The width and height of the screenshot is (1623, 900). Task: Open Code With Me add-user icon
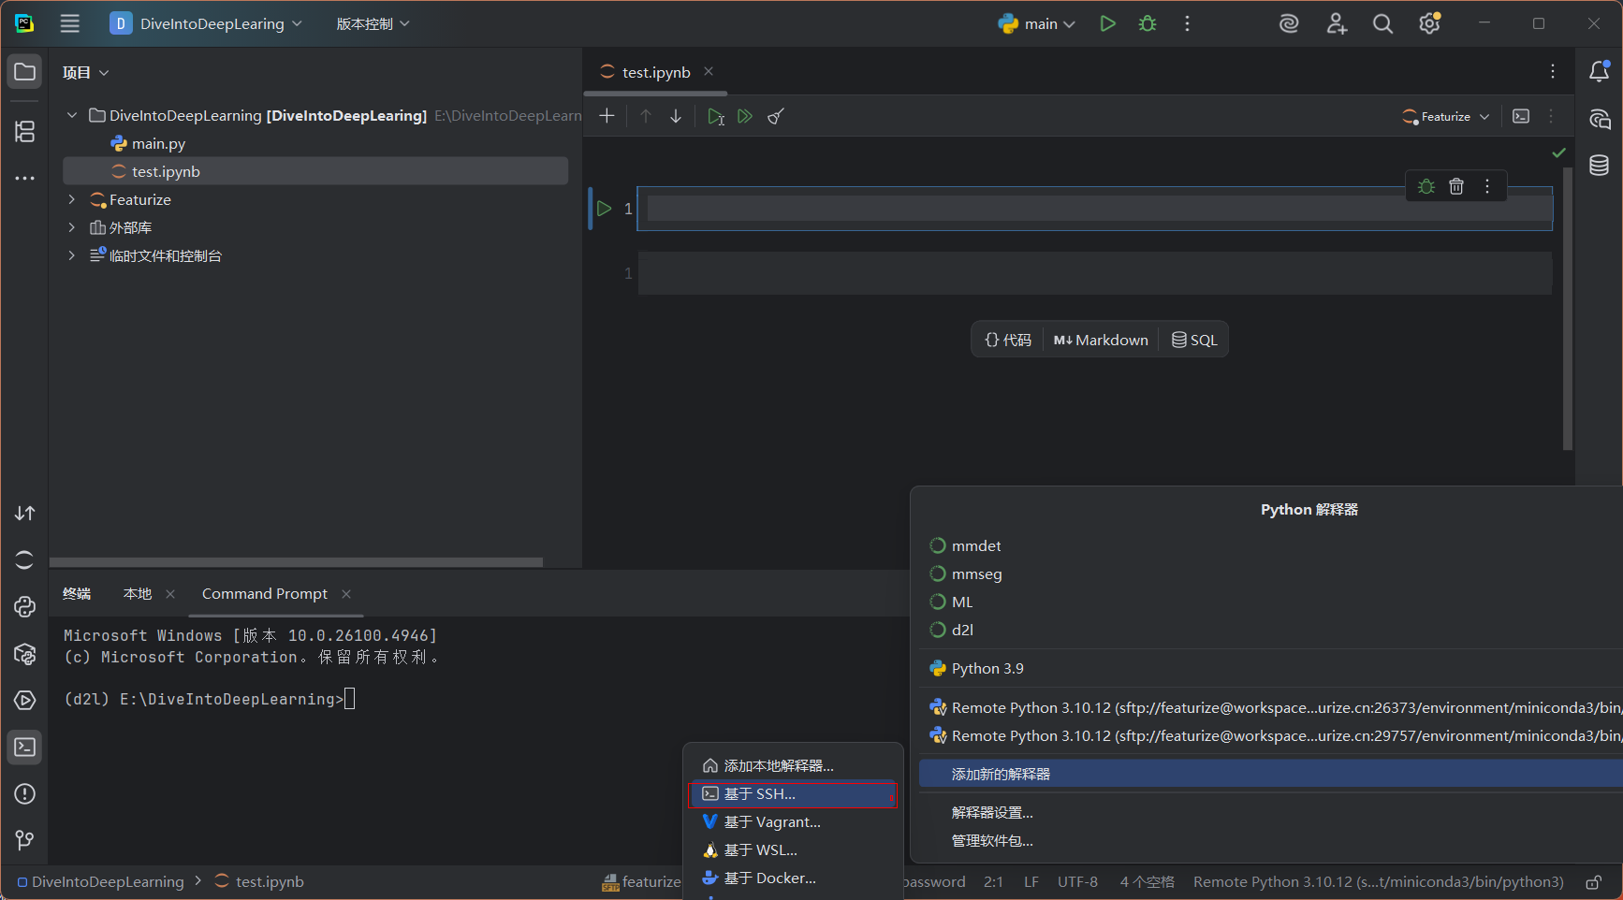pos(1337,24)
